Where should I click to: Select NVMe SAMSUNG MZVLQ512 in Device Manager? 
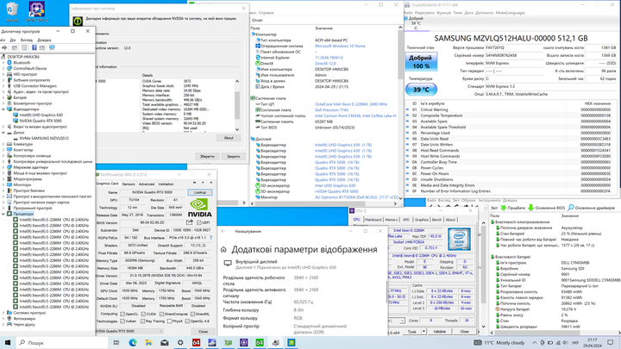44,138
